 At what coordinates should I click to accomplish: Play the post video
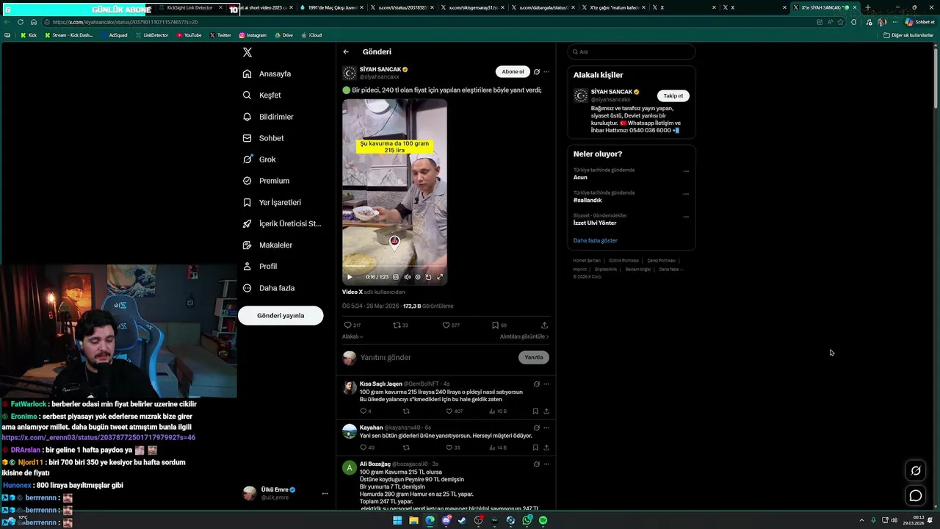[x=350, y=277]
